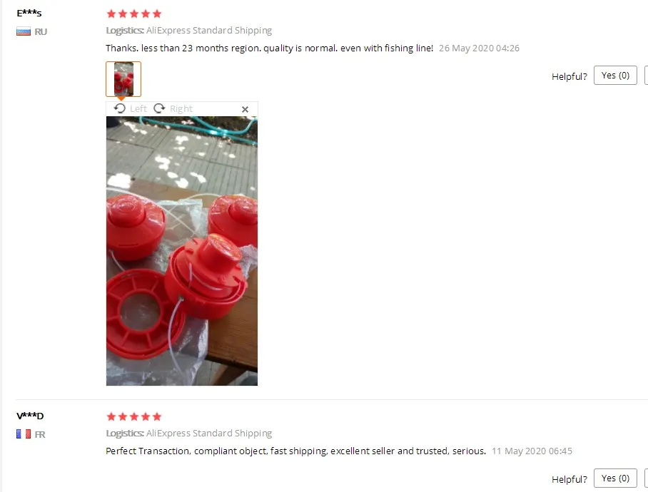Click AliExpress Standard Shipping in first review
This screenshot has width=648, height=492.
(209, 31)
